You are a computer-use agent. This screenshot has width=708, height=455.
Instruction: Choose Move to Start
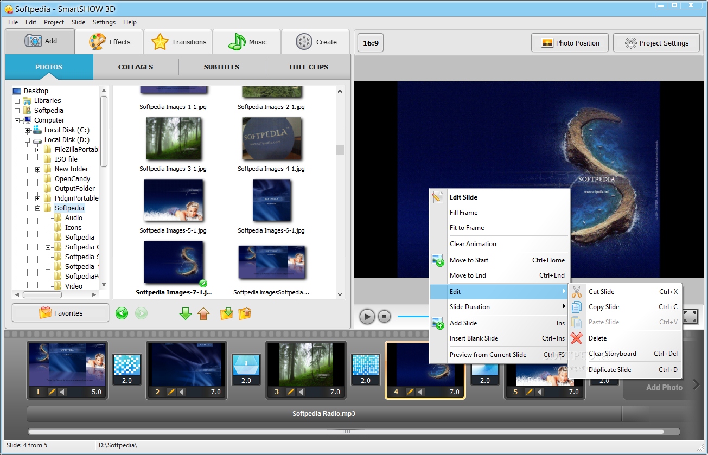(x=500, y=260)
